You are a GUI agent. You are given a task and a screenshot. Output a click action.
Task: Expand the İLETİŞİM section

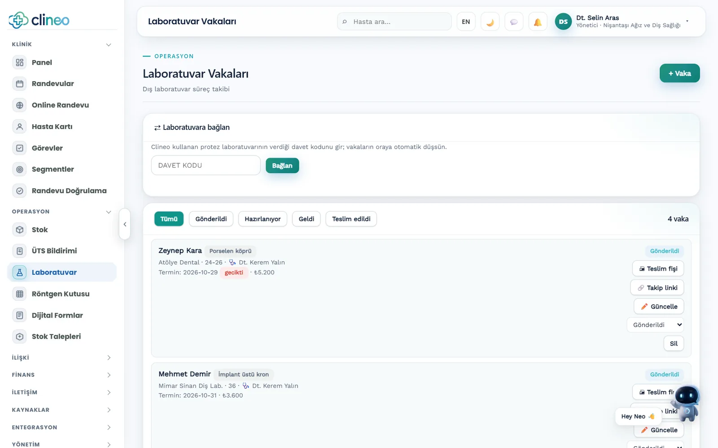[62, 392]
